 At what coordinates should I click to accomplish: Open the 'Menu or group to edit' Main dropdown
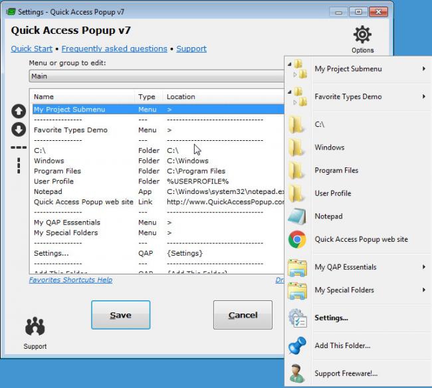point(156,76)
